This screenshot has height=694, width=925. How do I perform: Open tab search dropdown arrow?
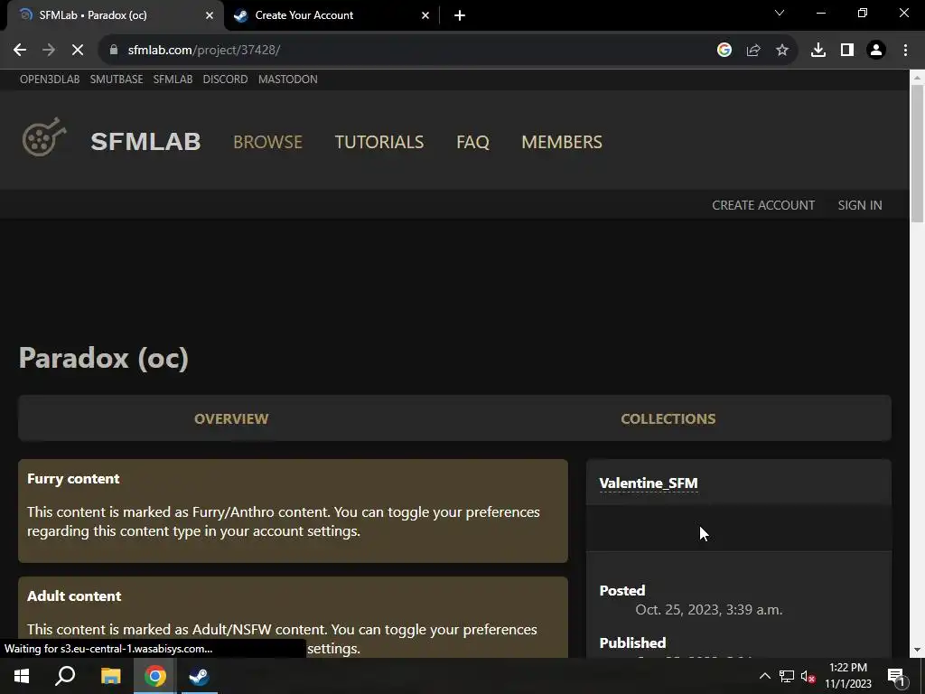(780, 13)
